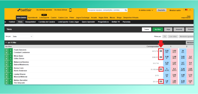
Task: Back Dancevic at 1.01 odds
Action: click(x=167, y=51)
